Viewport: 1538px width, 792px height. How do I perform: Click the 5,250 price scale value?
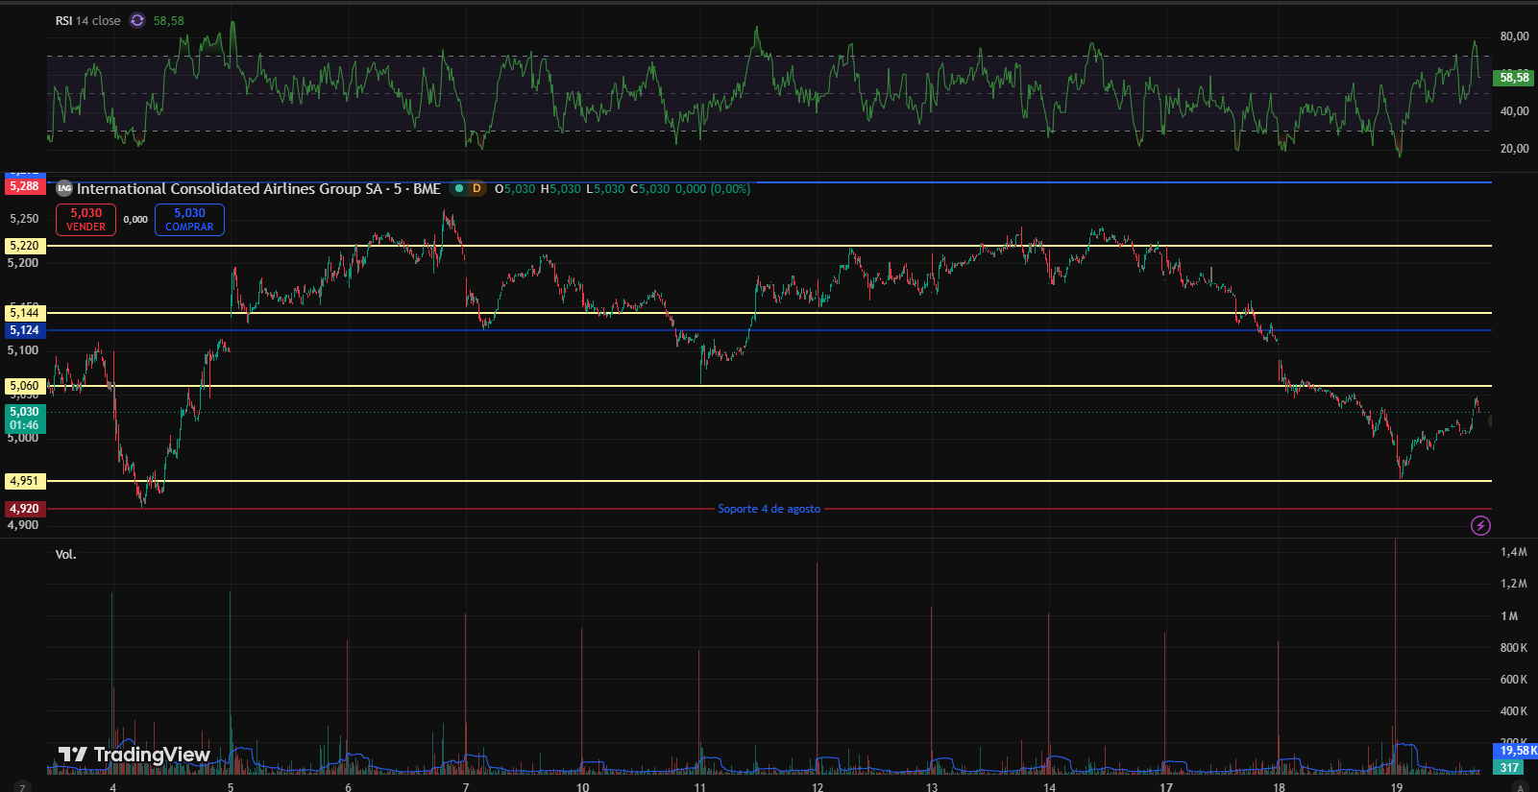tap(24, 219)
